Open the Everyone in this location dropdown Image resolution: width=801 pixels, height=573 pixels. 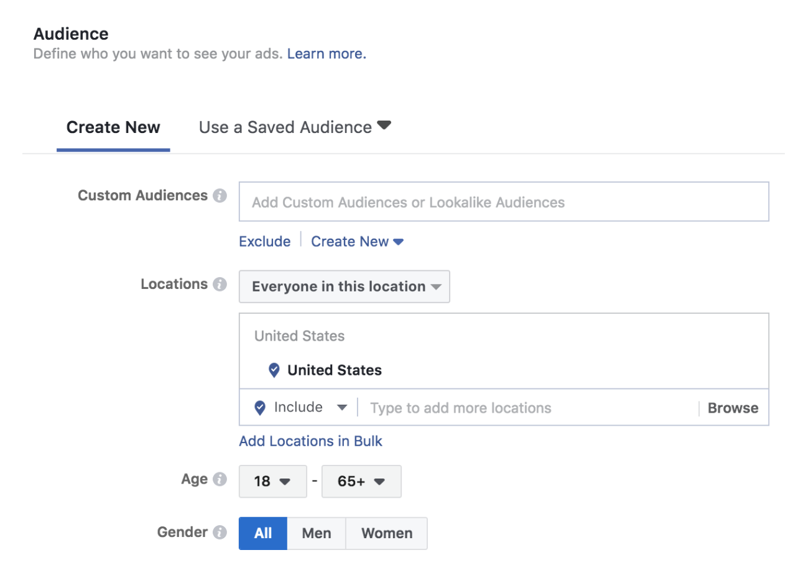point(345,286)
